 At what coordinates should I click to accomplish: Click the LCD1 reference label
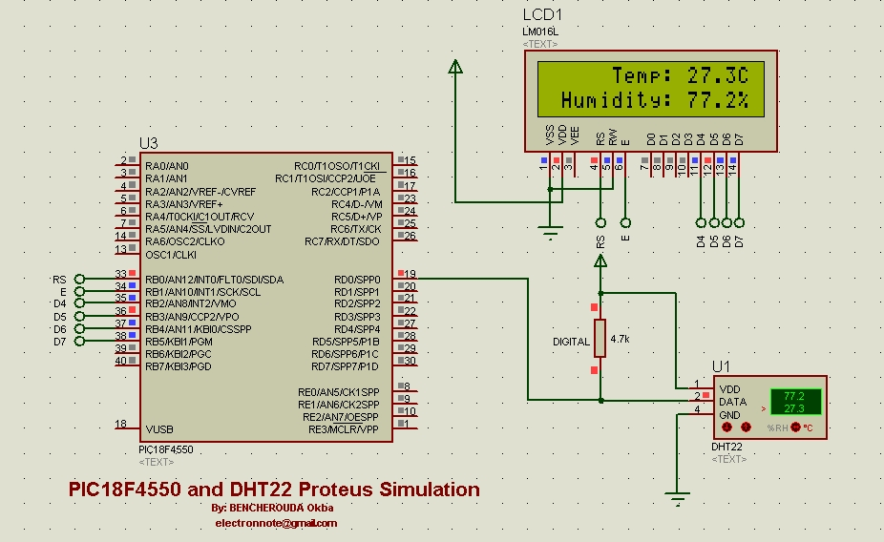click(x=542, y=14)
